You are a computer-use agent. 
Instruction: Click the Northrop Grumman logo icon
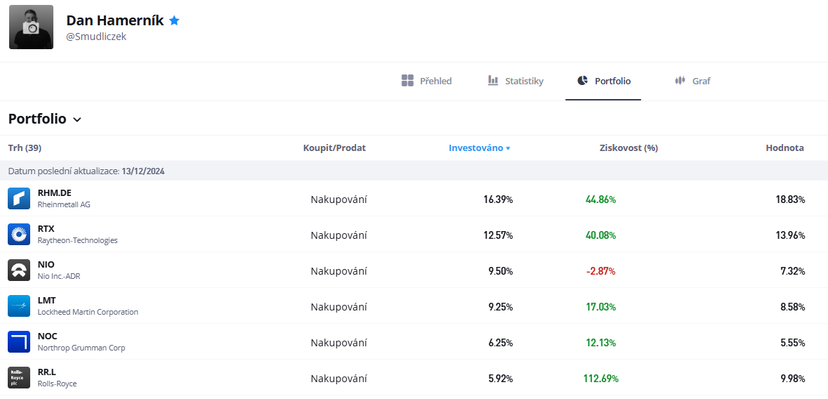[19, 342]
